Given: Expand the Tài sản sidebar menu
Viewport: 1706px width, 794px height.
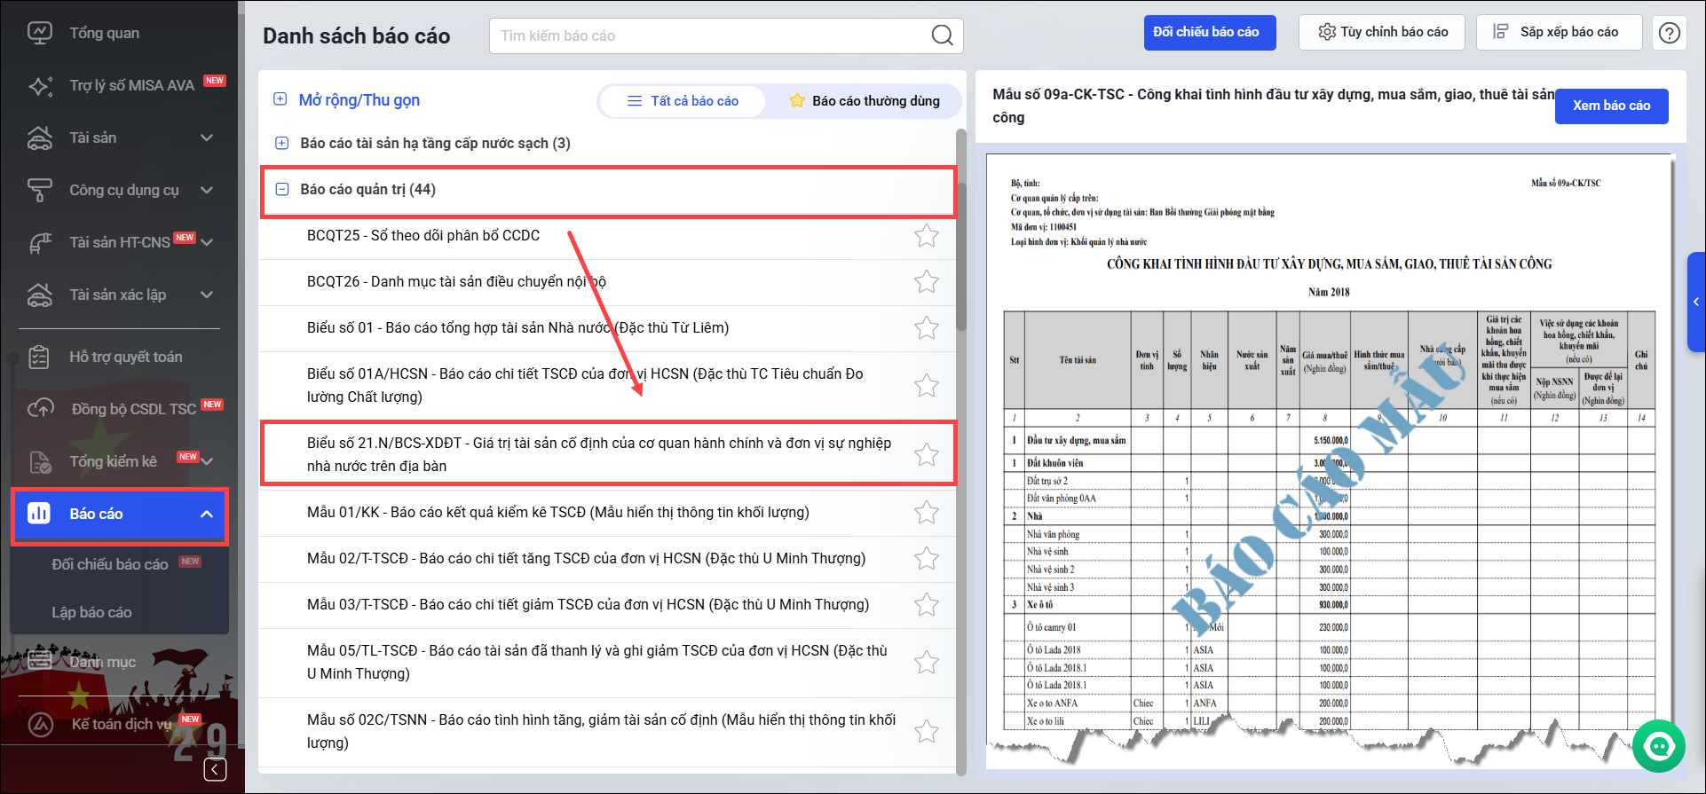Looking at the screenshot, I should tap(206, 138).
